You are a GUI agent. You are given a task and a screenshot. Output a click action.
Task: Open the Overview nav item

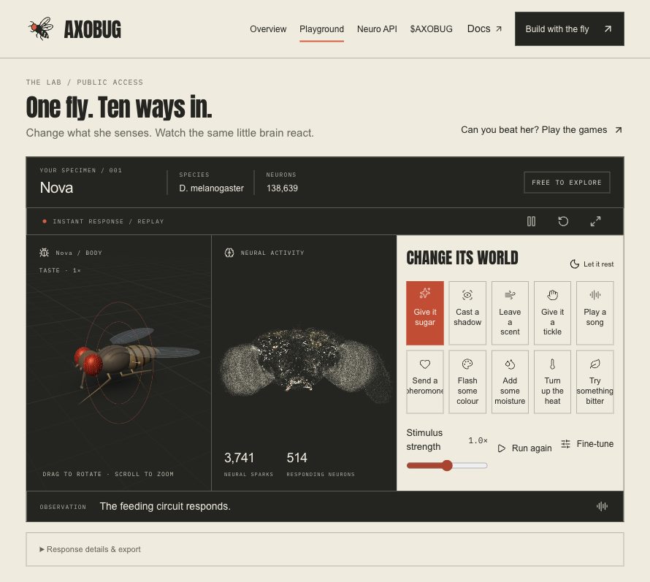[268, 29]
